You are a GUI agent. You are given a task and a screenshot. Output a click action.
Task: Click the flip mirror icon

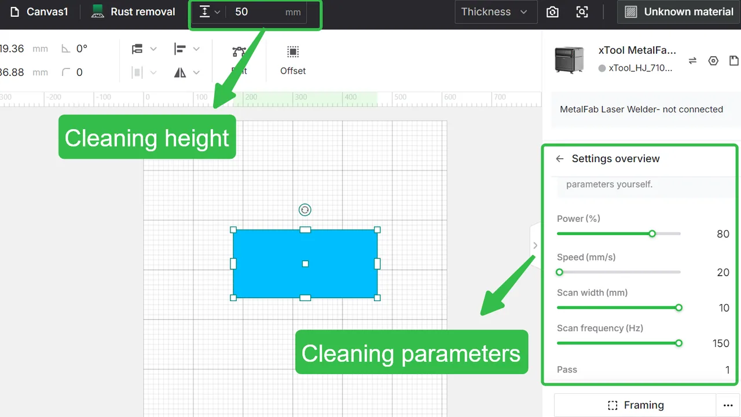[180, 72]
